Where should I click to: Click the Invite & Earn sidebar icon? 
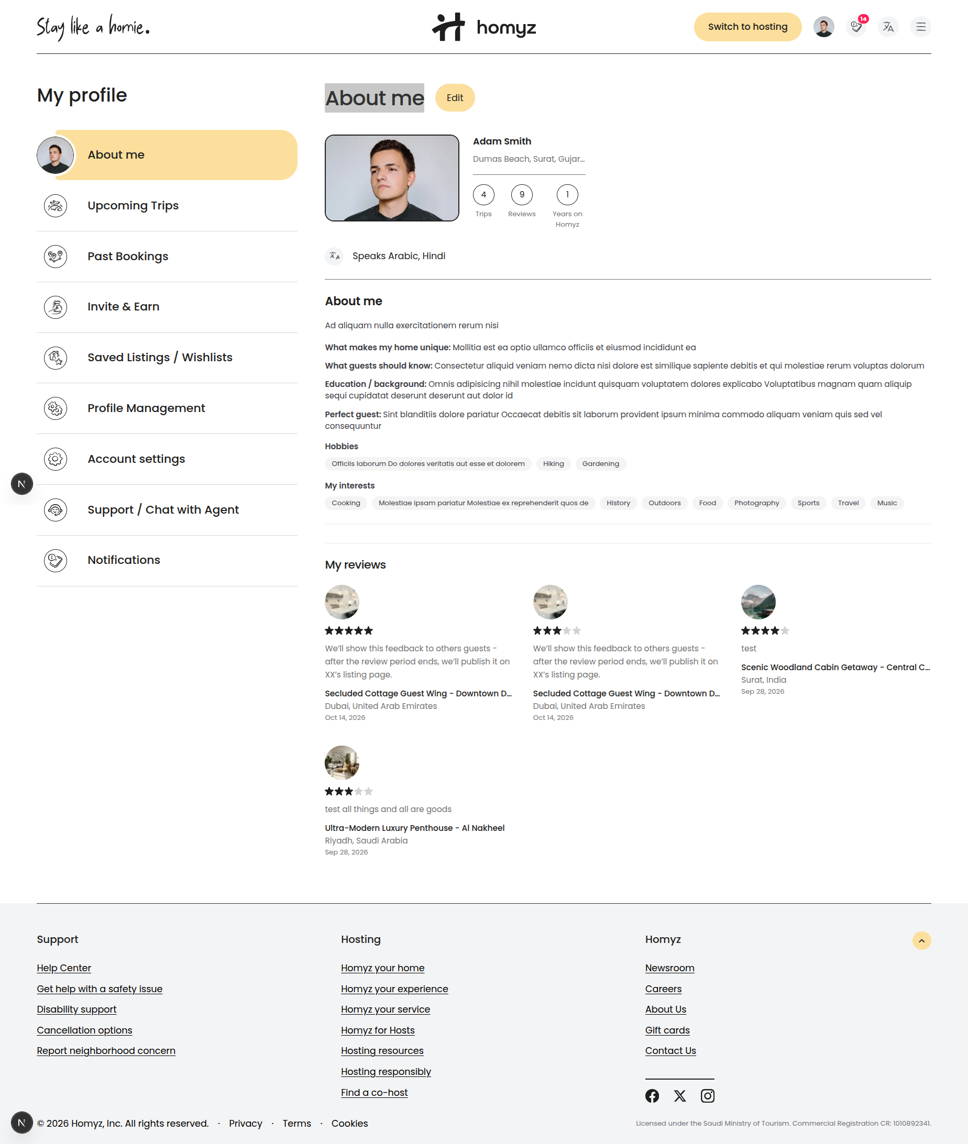tap(56, 307)
